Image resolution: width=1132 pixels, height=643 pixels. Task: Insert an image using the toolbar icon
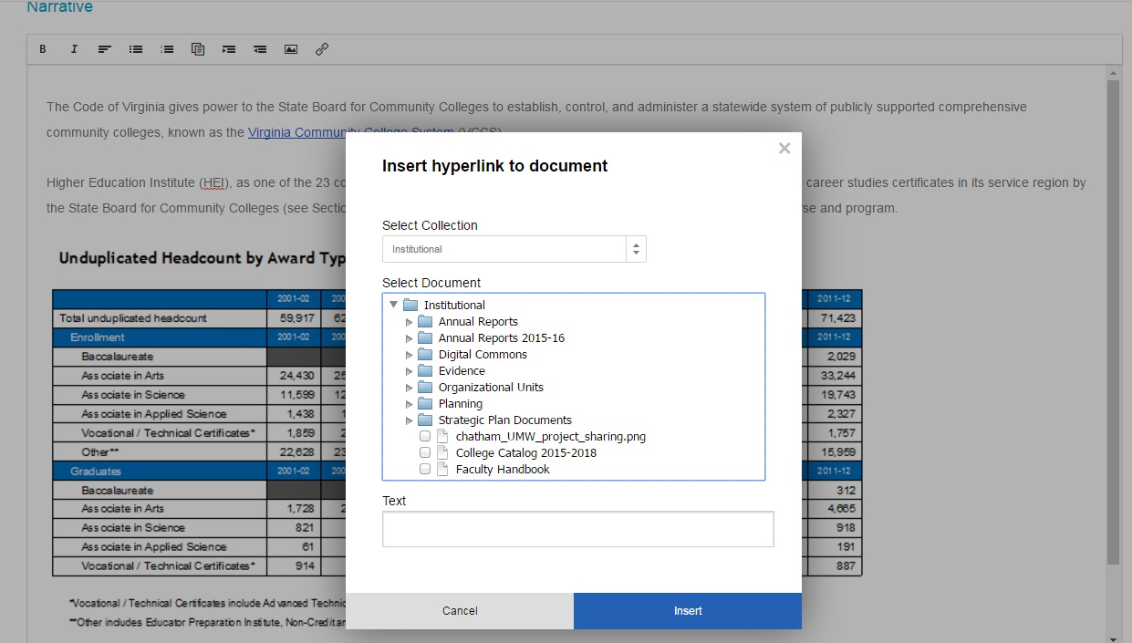click(x=290, y=48)
